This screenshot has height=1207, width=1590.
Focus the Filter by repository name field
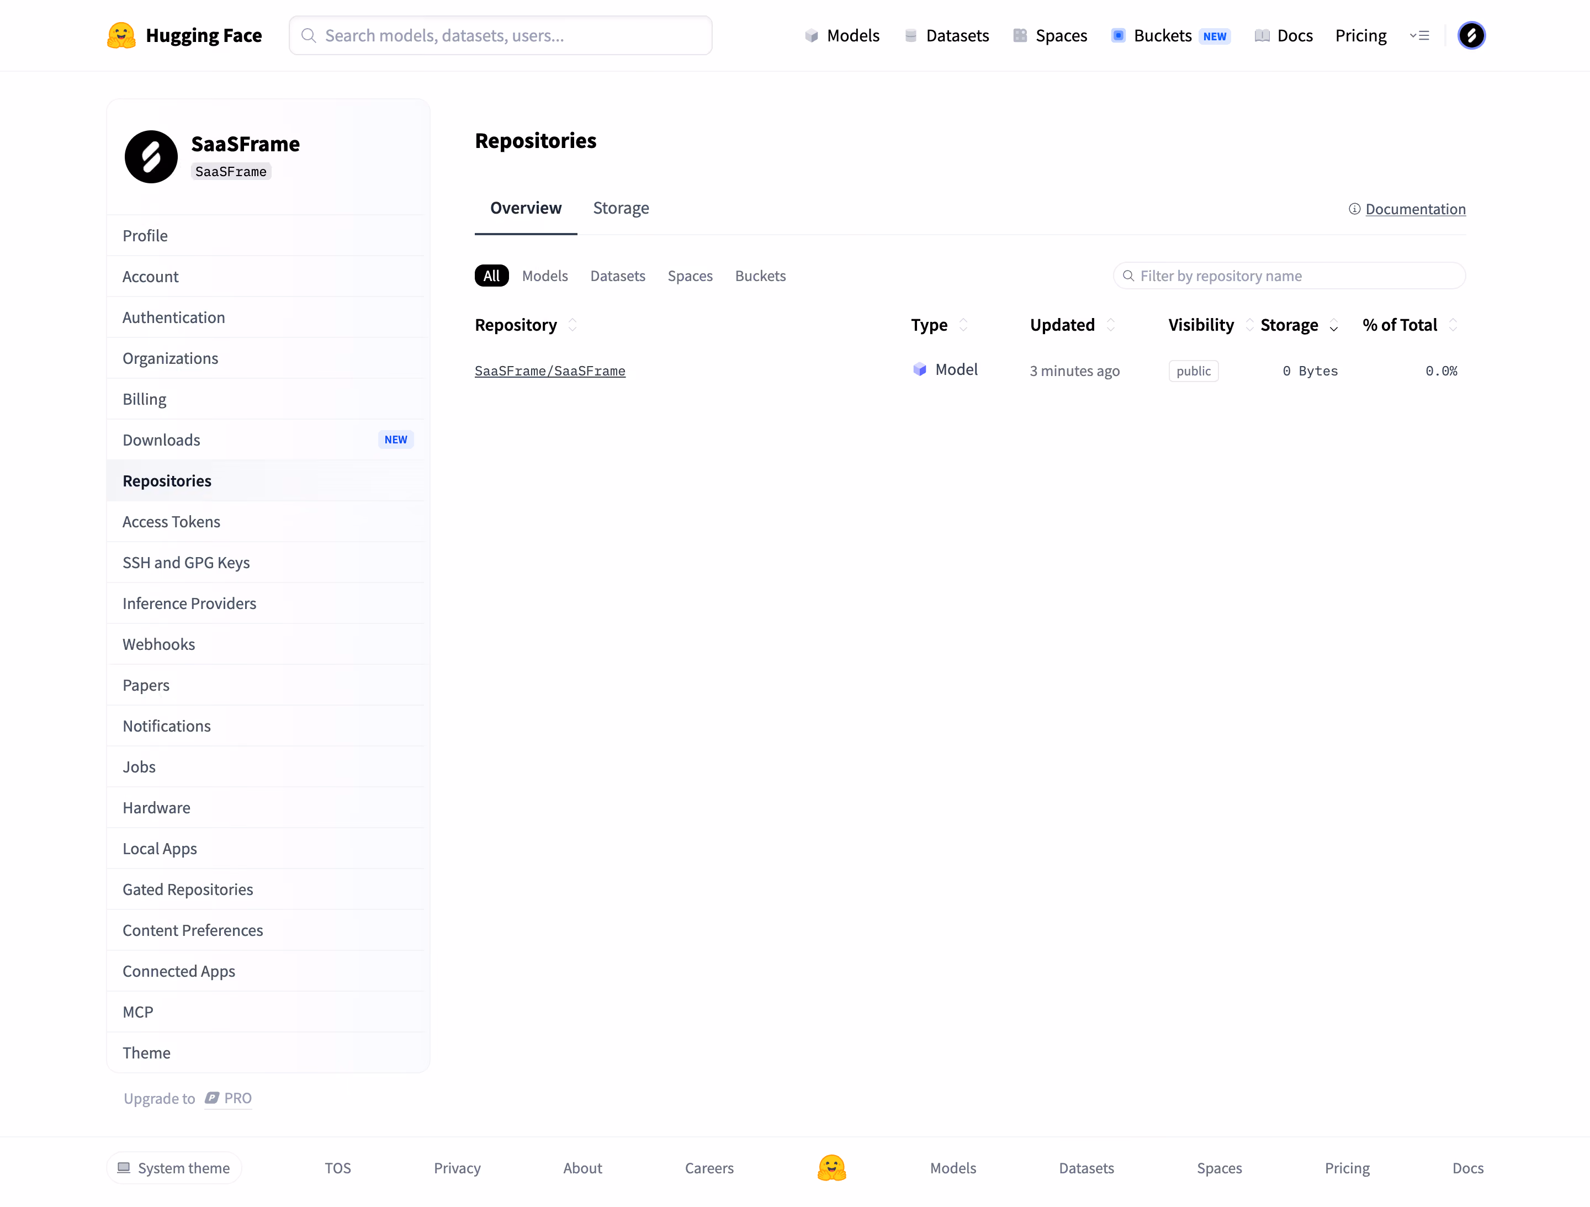tap(1289, 276)
